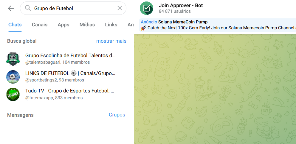This screenshot has height=144, width=296.
Task: Switch to the Canais tab
Action: [x=40, y=25]
